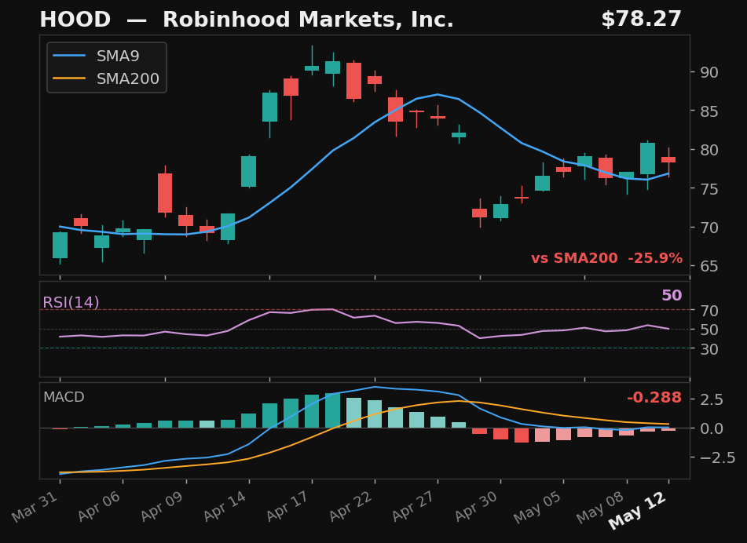Click the RSI(14) panel label
747x543 pixels.
tap(71, 302)
